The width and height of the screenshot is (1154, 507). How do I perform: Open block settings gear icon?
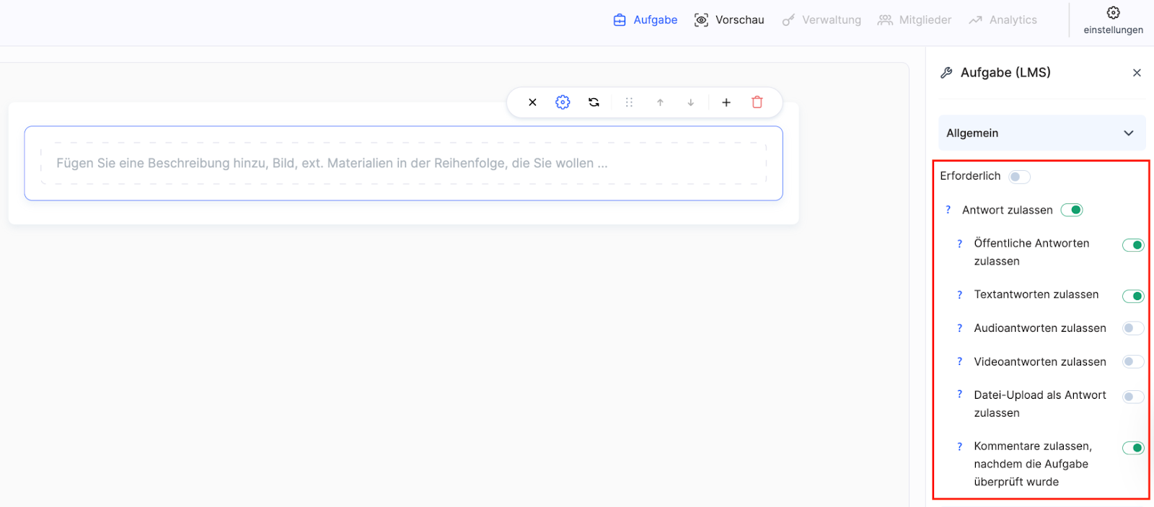click(x=563, y=102)
